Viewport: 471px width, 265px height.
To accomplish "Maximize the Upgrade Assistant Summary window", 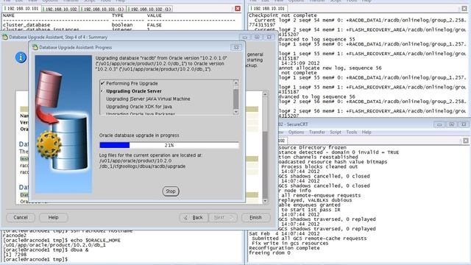I will tap(257, 38).
